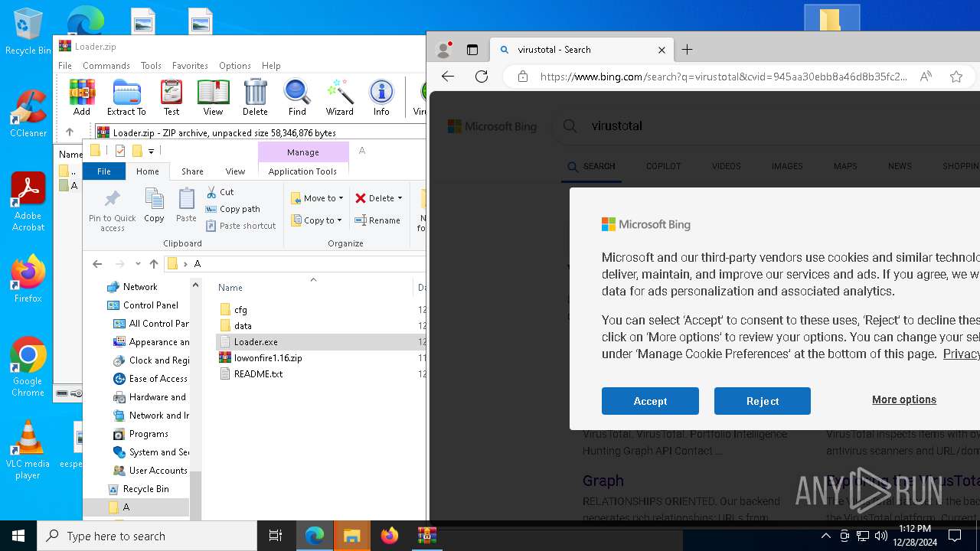980x551 pixels.
Task: Click the View icon in WinRAR toolbar
Action: (x=213, y=97)
